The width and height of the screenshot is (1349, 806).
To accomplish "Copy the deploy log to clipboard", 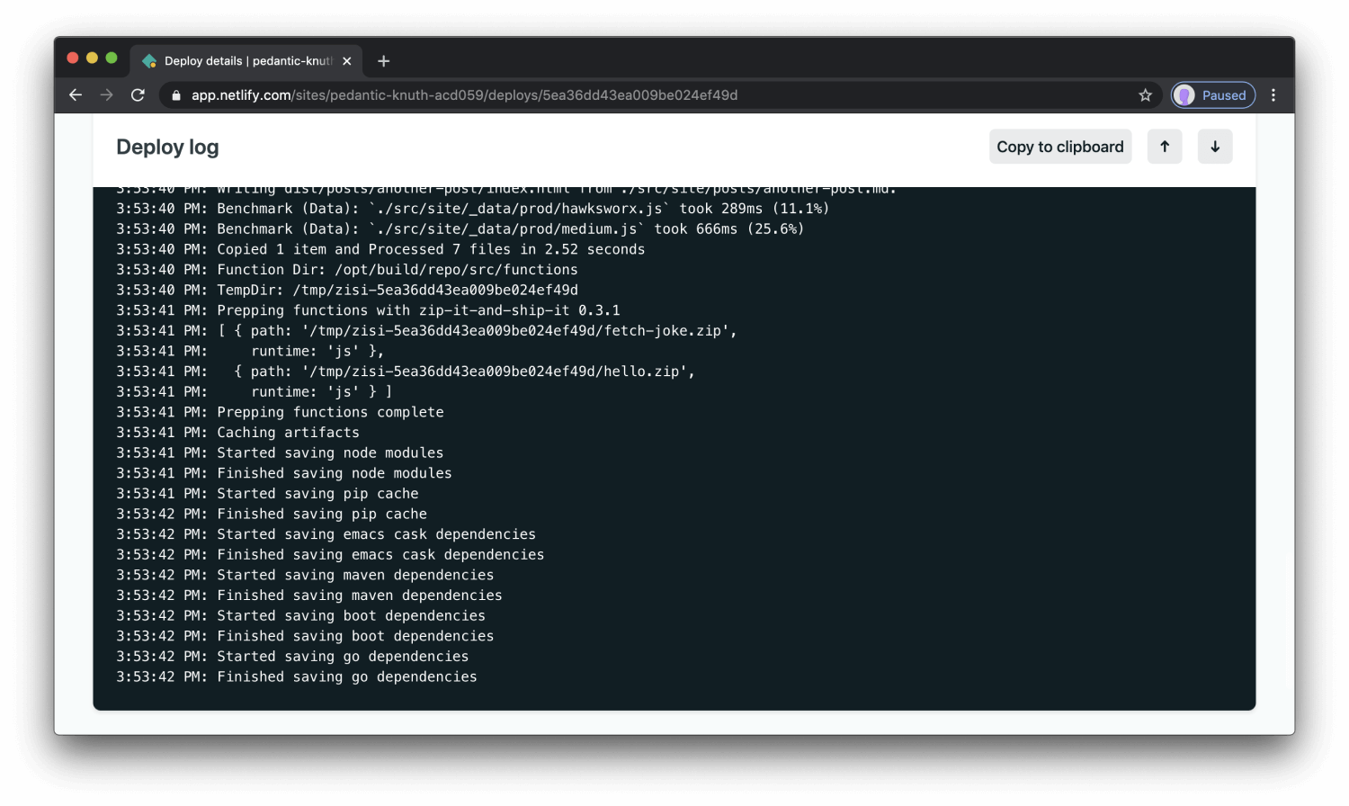I will click(1059, 146).
